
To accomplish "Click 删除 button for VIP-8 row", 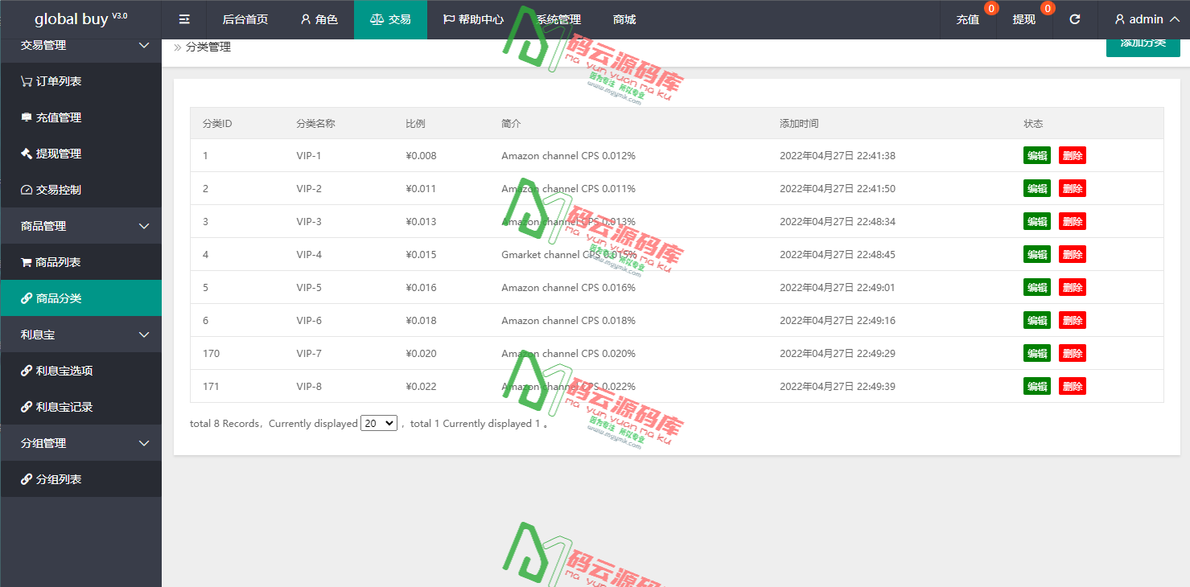I will click(x=1072, y=387).
